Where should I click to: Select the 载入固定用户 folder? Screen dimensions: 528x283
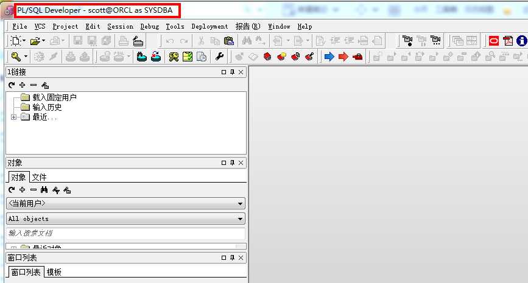coord(54,97)
